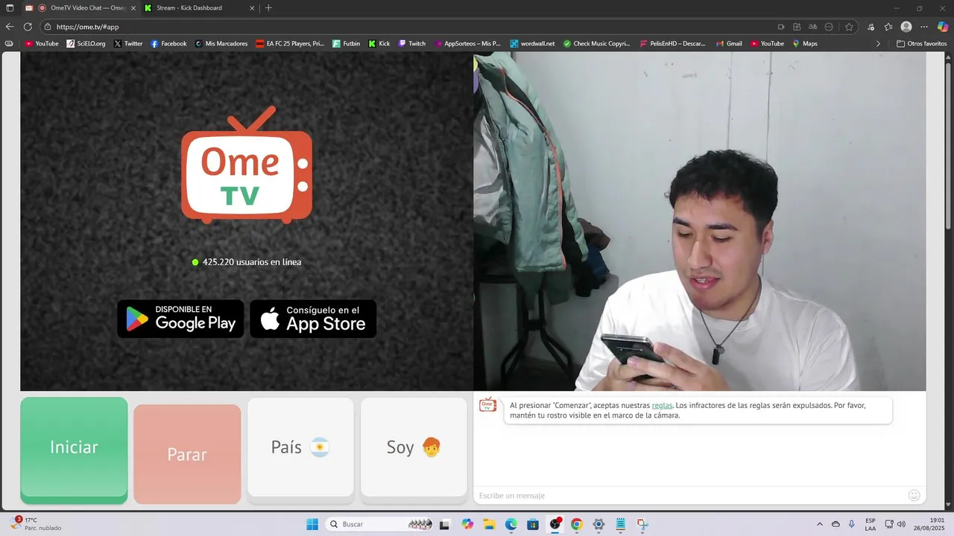Open the volume tray control
Screen dimensions: 954x536
pos(901,524)
